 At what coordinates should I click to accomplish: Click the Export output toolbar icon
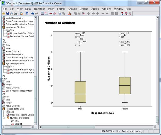21,13
